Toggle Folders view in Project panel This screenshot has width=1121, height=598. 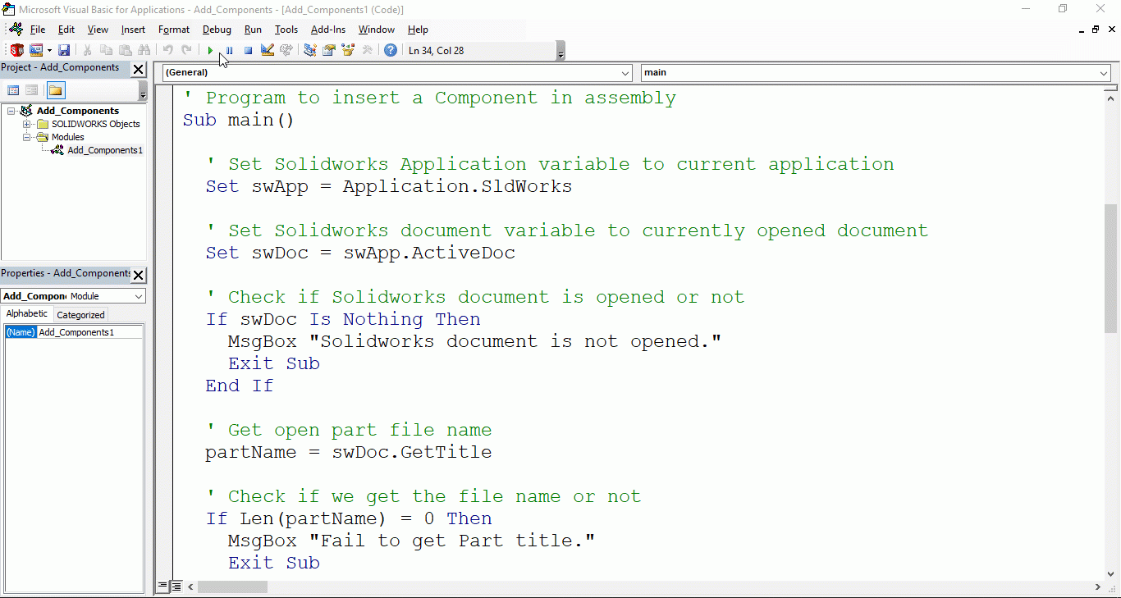coord(55,90)
